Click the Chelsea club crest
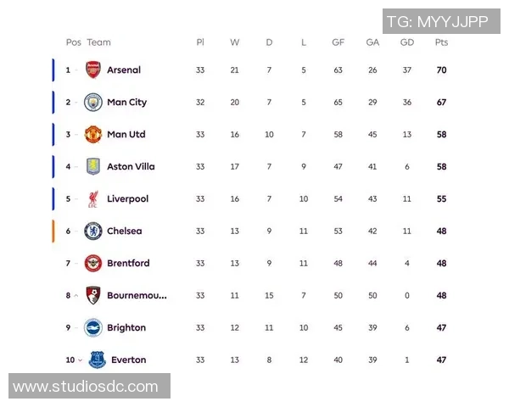This screenshot has width=509, height=407. pyautogui.click(x=93, y=231)
